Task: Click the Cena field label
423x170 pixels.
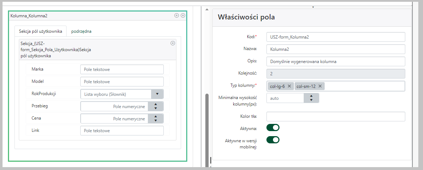Action: tap(36, 118)
